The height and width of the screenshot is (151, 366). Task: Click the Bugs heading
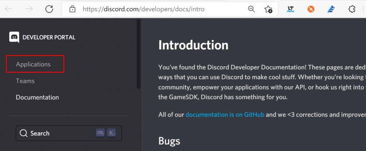[169, 141]
